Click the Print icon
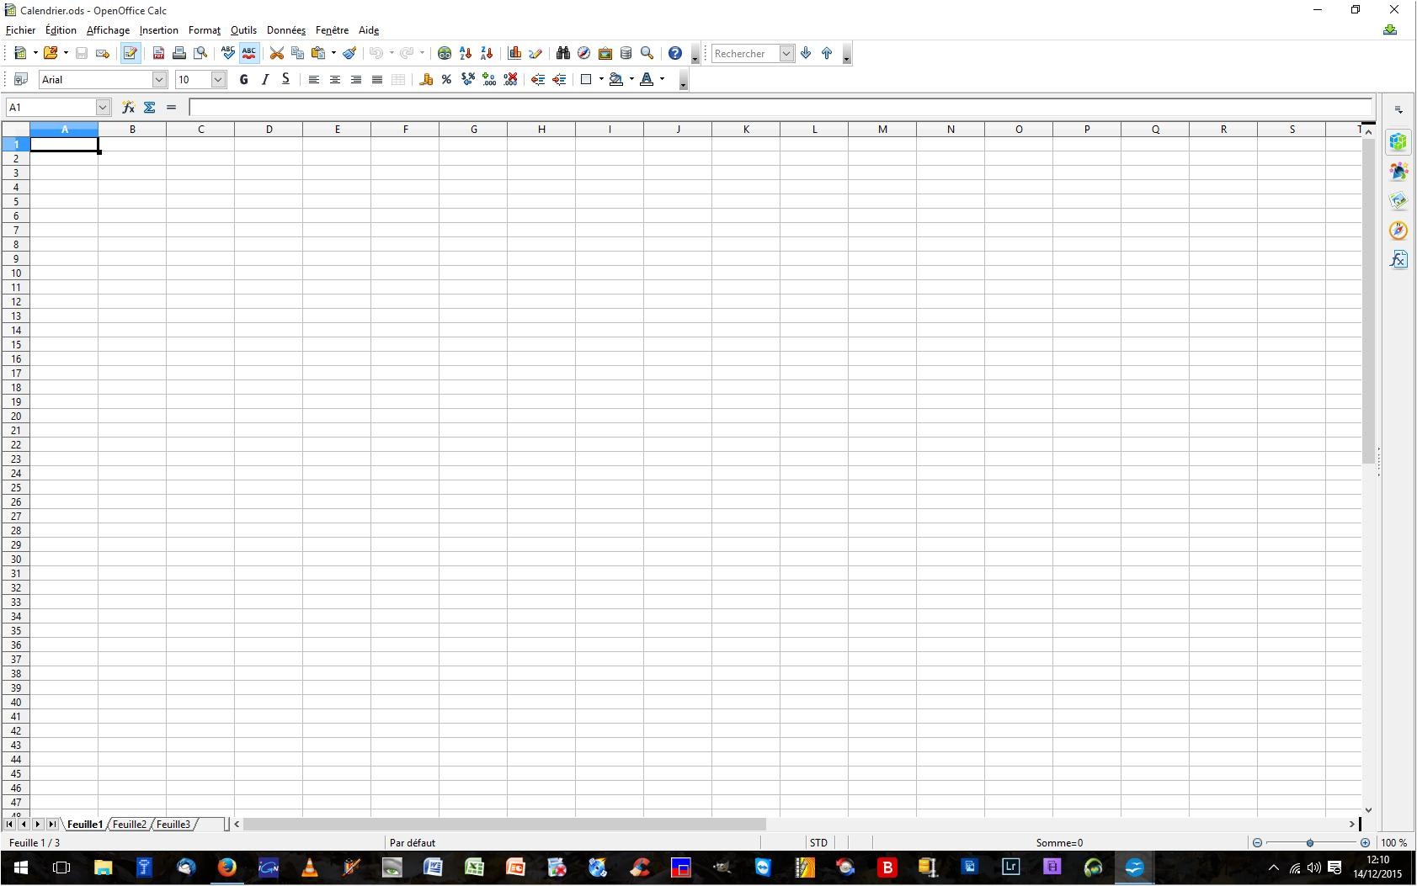 [x=179, y=53]
